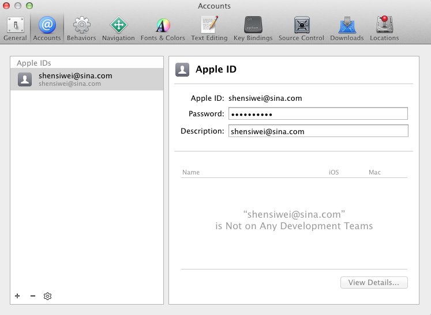Click the Mac column header
The image size is (431, 315).
(x=374, y=172)
